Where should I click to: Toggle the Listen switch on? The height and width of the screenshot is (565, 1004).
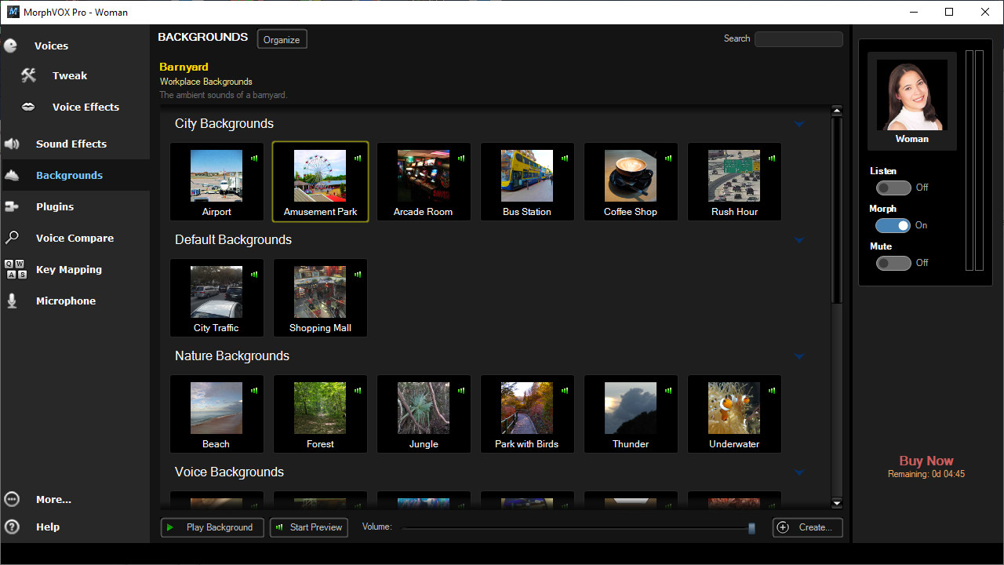tap(893, 188)
